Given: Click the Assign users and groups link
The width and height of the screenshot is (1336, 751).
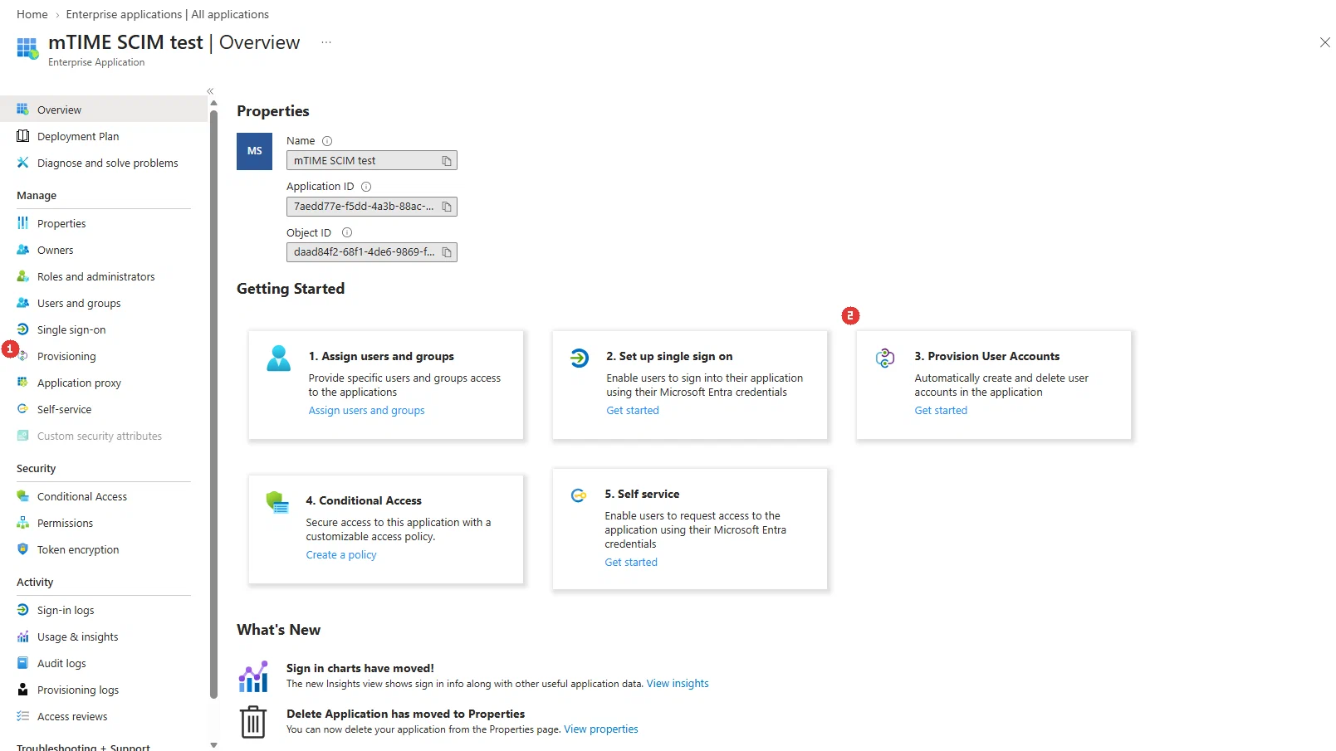Looking at the screenshot, I should click(366, 411).
